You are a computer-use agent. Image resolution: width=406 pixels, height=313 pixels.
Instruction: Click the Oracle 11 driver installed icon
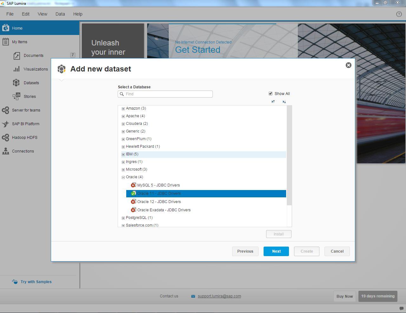133,193
